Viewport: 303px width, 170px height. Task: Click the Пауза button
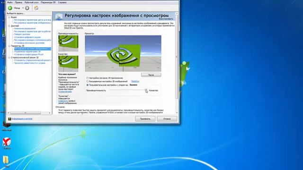click(151, 75)
